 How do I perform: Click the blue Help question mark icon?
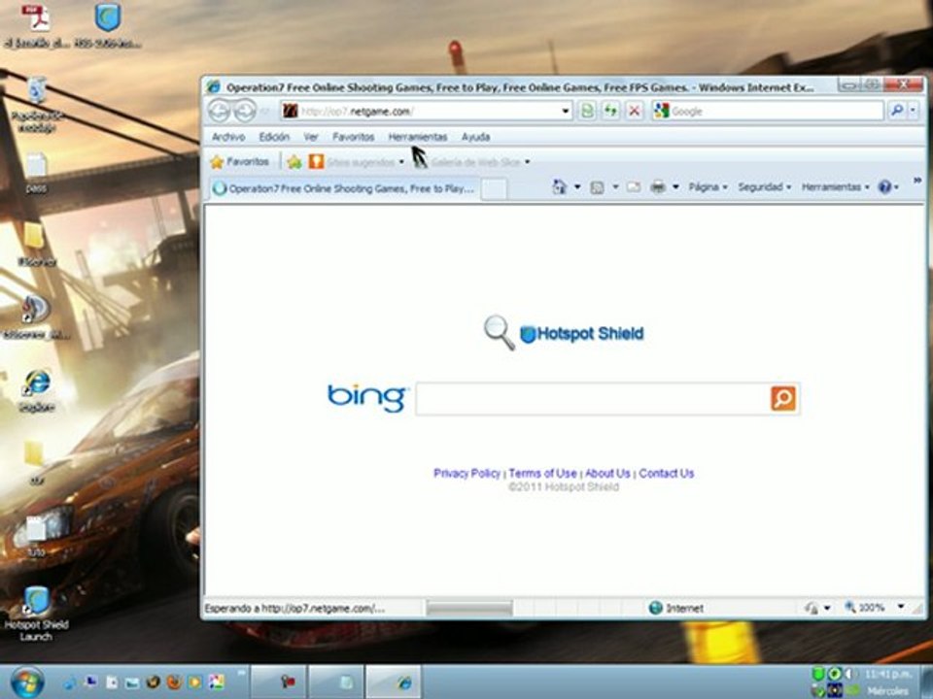[x=884, y=187]
